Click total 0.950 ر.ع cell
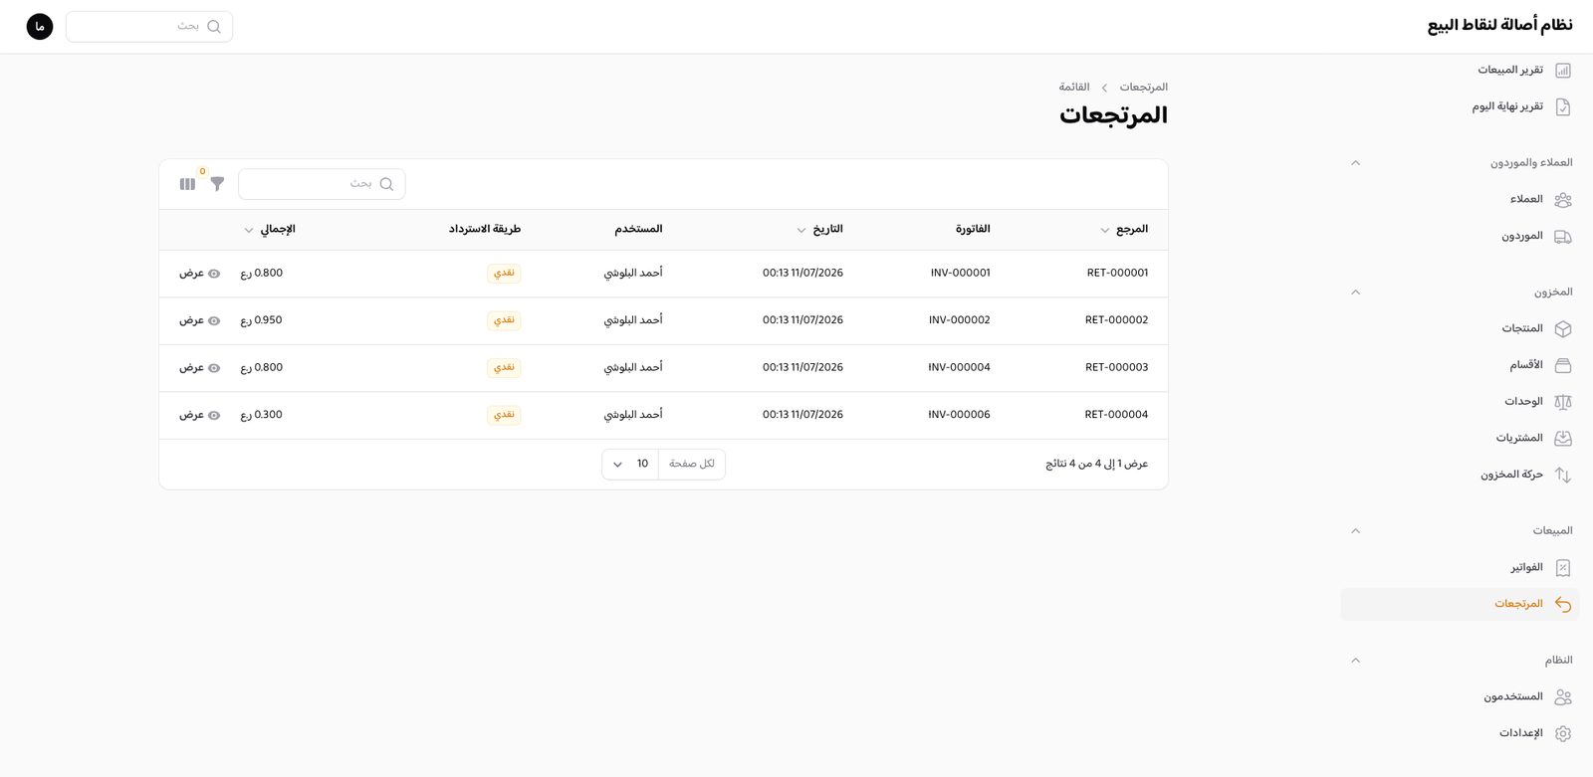This screenshot has height=777, width=1593. pyautogui.click(x=261, y=320)
